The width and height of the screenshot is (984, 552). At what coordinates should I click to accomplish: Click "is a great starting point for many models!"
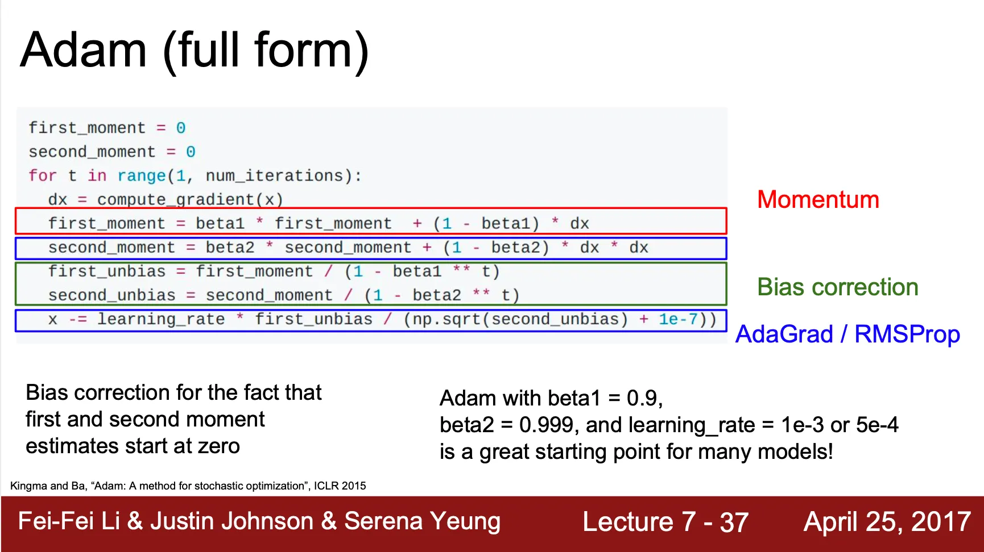[636, 451]
